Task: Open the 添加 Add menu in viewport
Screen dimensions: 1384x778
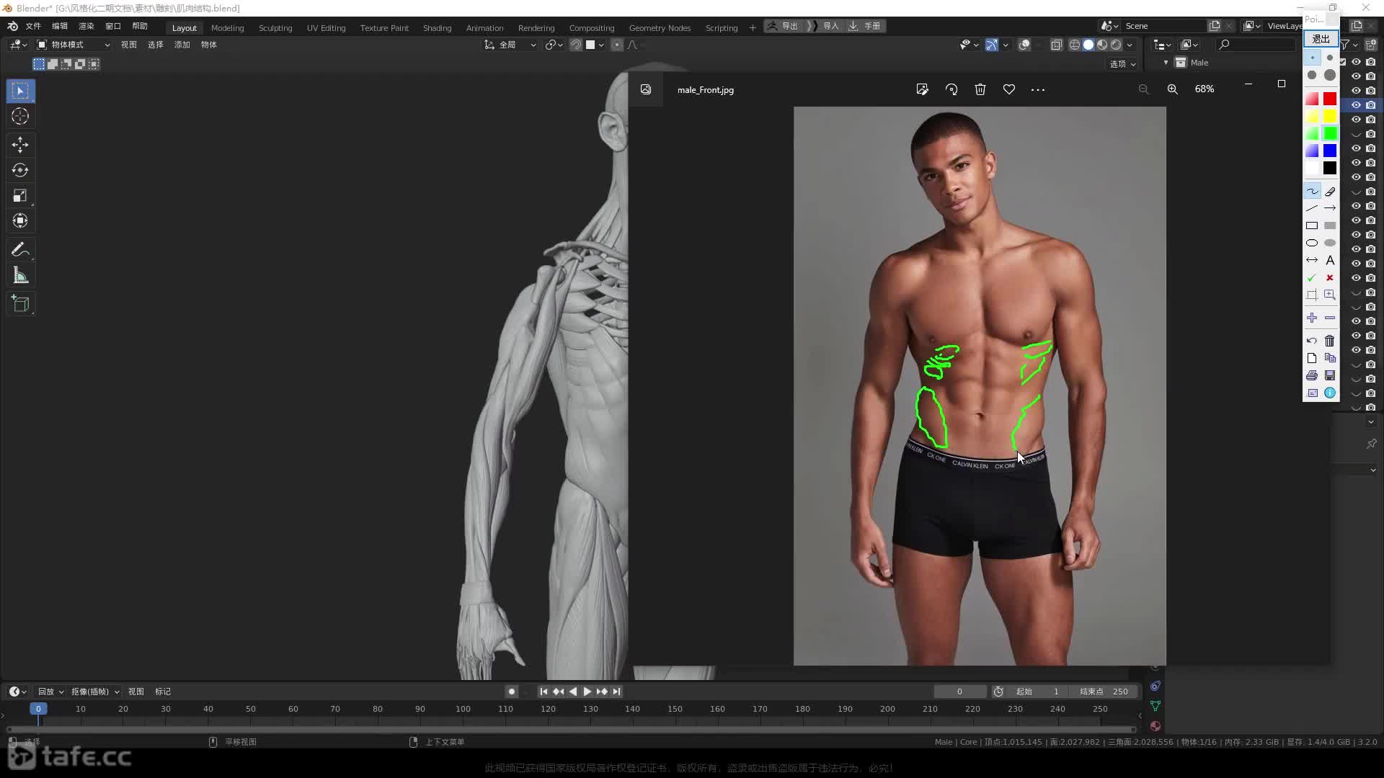Action: pyautogui.click(x=182, y=45)
